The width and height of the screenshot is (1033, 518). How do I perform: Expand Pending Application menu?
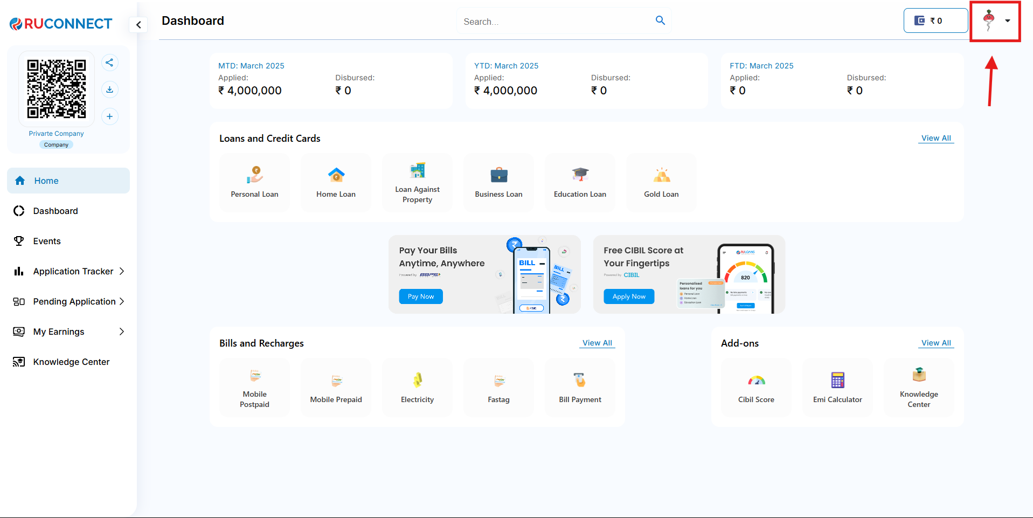(68, 301)
